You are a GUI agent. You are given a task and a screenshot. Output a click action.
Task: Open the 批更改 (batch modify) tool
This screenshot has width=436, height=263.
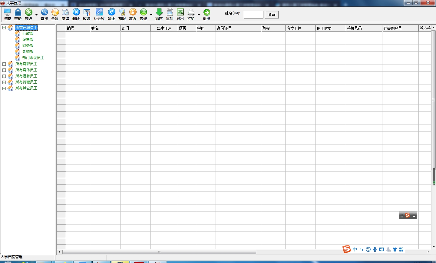(x=99, y=14)
